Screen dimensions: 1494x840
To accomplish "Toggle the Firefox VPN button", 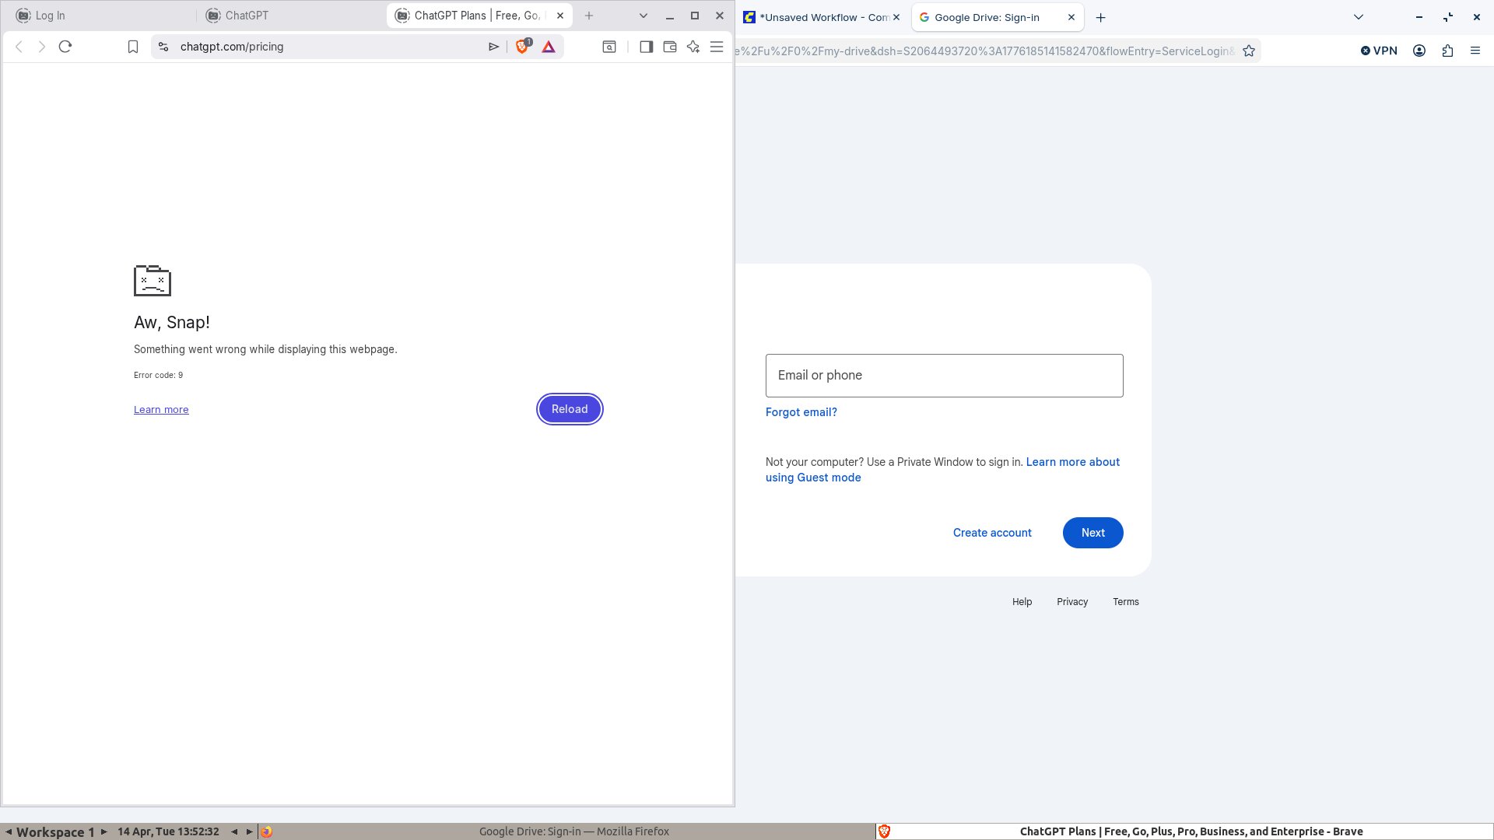I will point(1379,51).
